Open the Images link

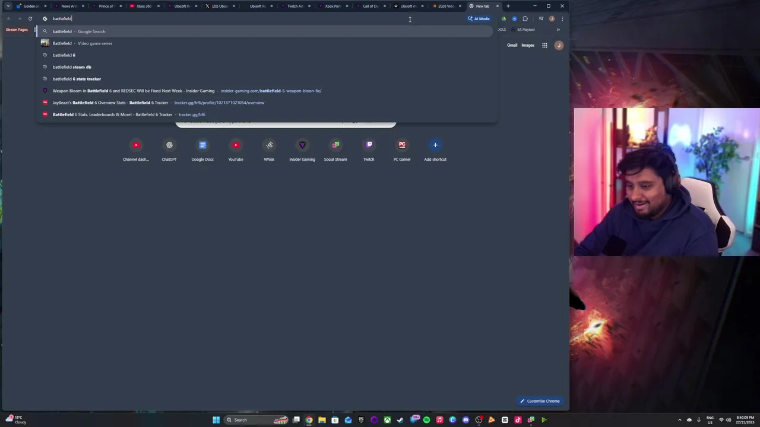click(x=528, y=45)
